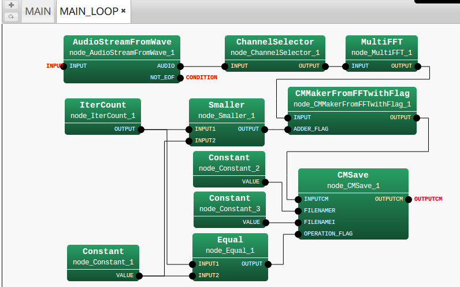Click the red CONDITION label

(x=202, y=78)
